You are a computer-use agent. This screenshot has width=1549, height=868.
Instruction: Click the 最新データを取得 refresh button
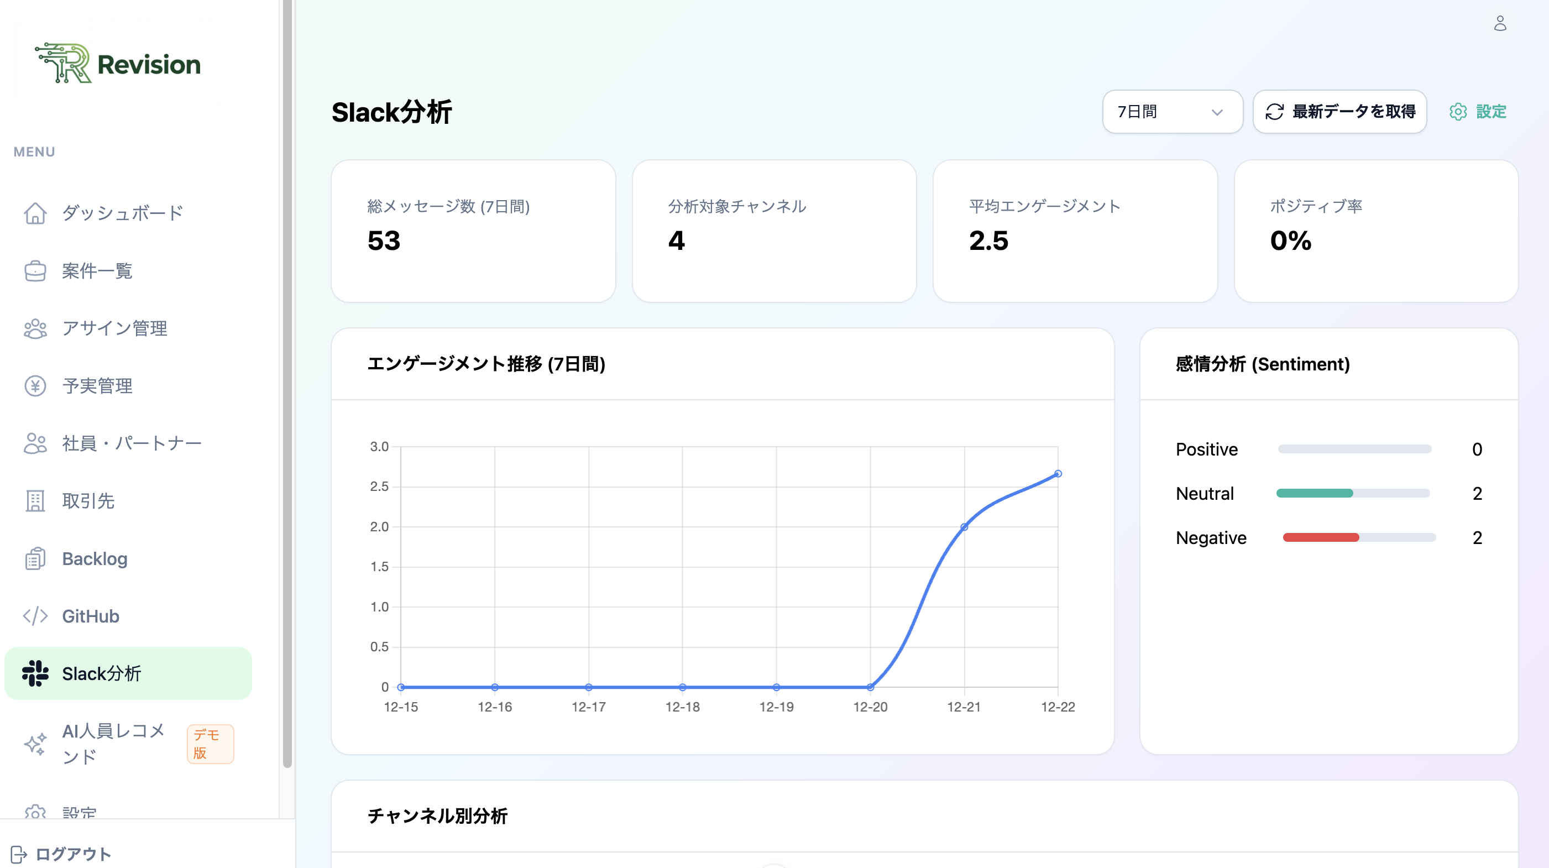[x=1338, y=111]
